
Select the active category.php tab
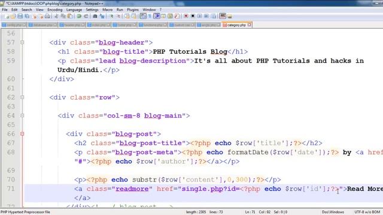point(236,25)
